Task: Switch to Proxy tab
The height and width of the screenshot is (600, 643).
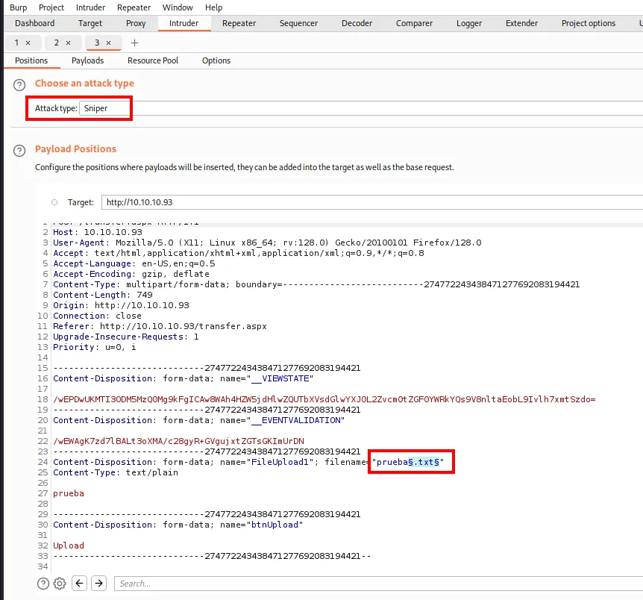Action: pos(136,23)
